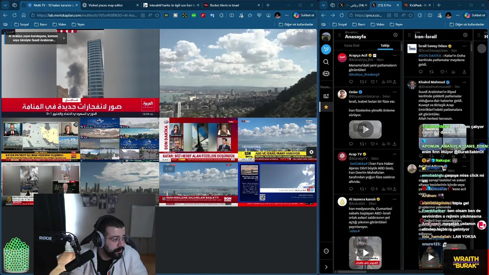This screenshot has height=275, width=489.
Task: Open more options for Al Jazeera kanalı post
Action: pos(394,199)
